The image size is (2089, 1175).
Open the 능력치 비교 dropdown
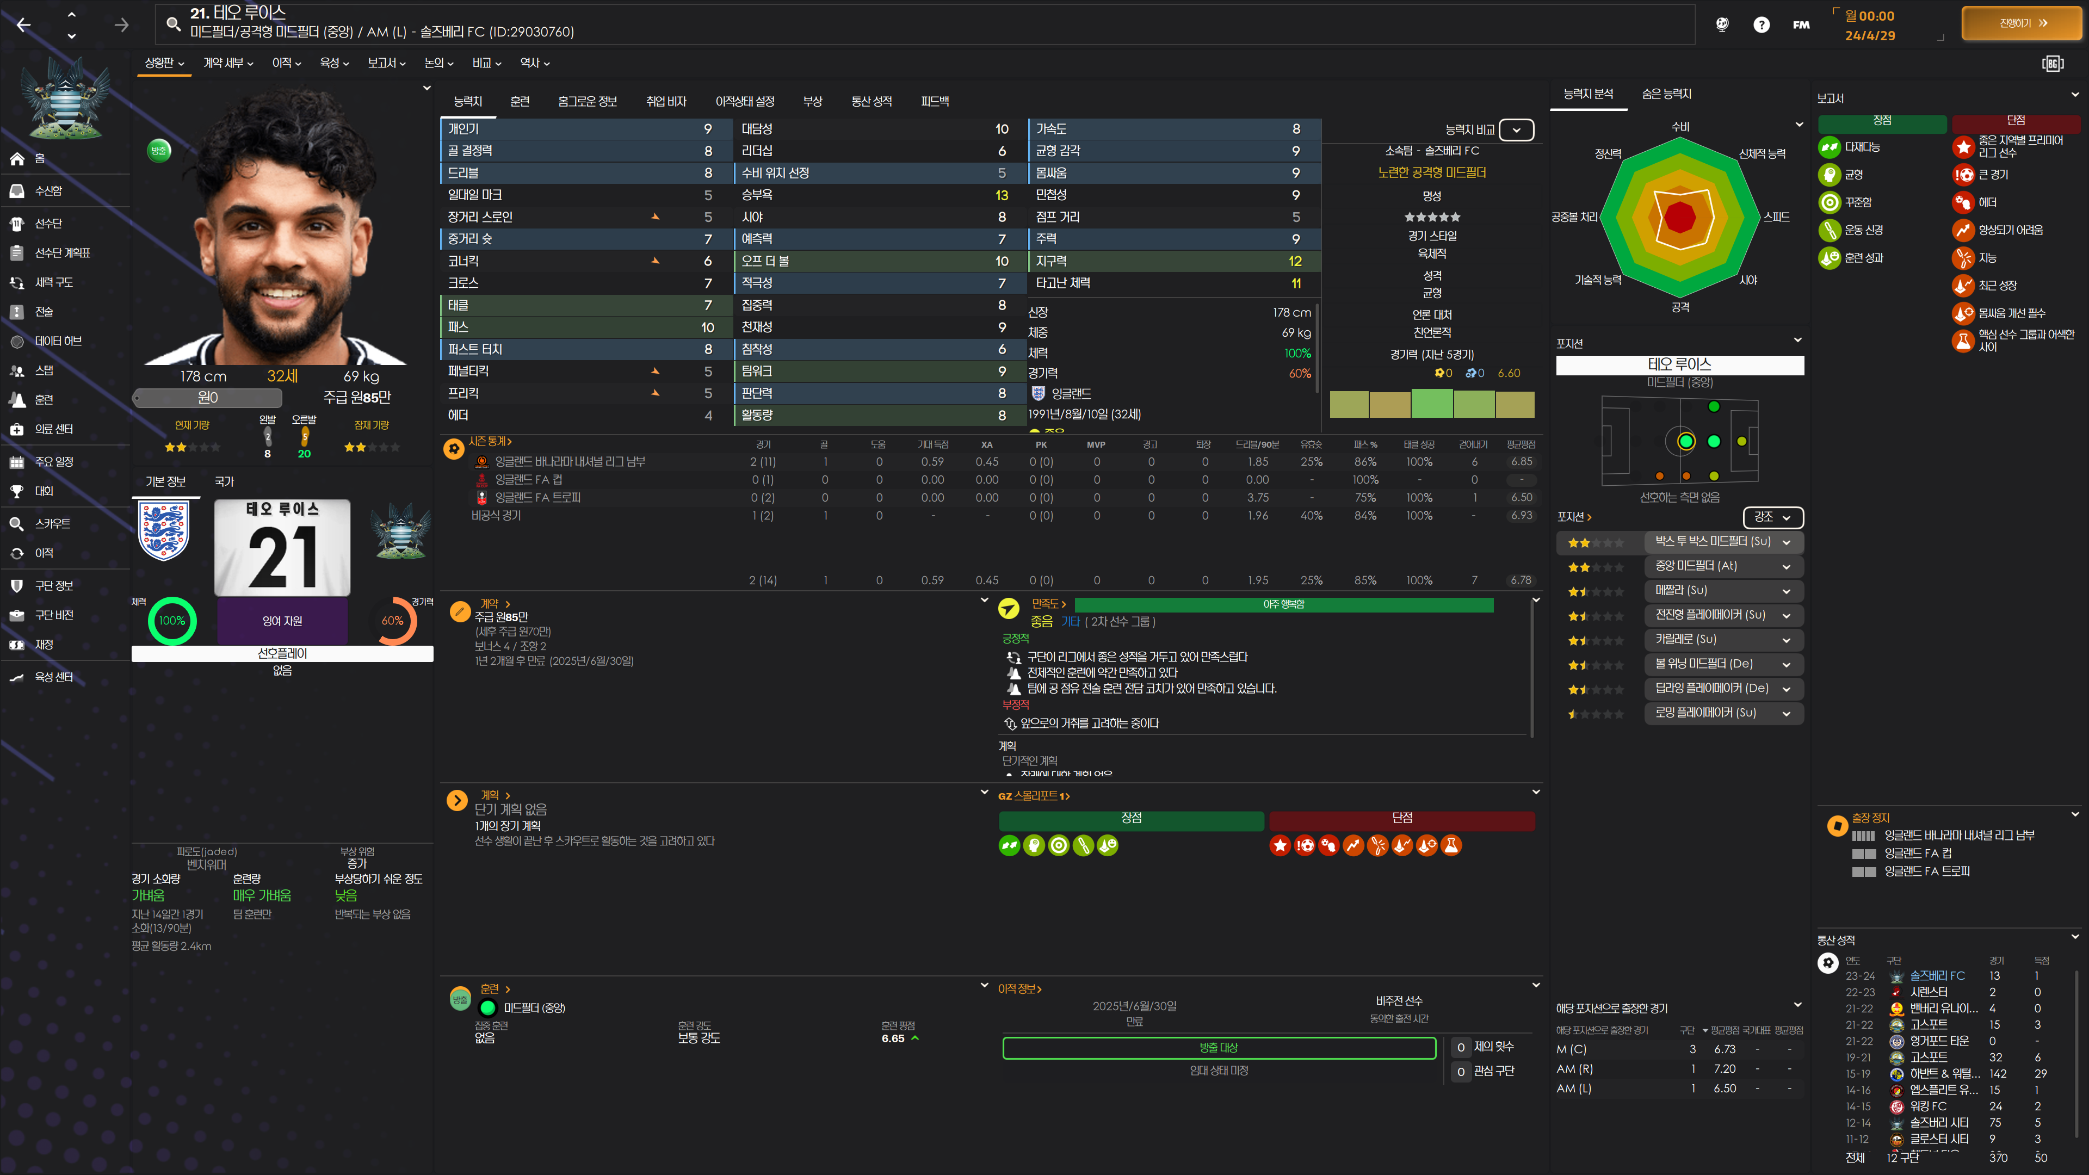[x=1516, y=130]
